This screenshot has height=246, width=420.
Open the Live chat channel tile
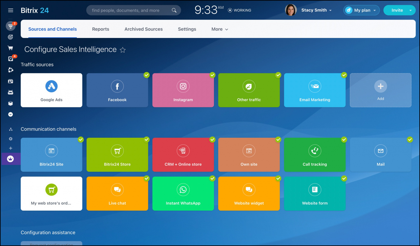point(117,194)
